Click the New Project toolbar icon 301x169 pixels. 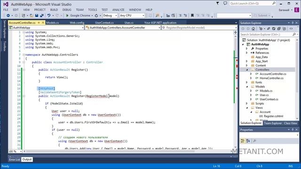(24, 15)
